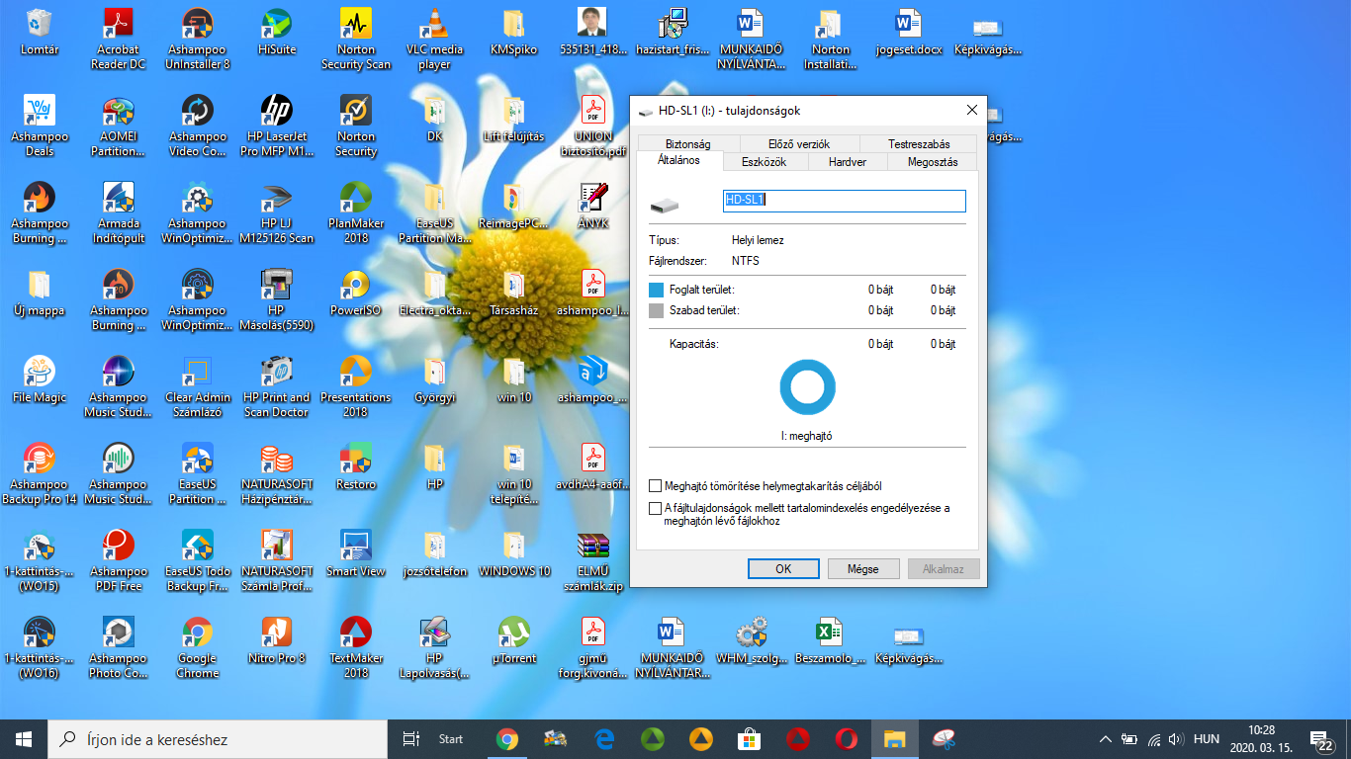Open the Windows Start menu button
The image size is (1351, 759).
point(24,739)
